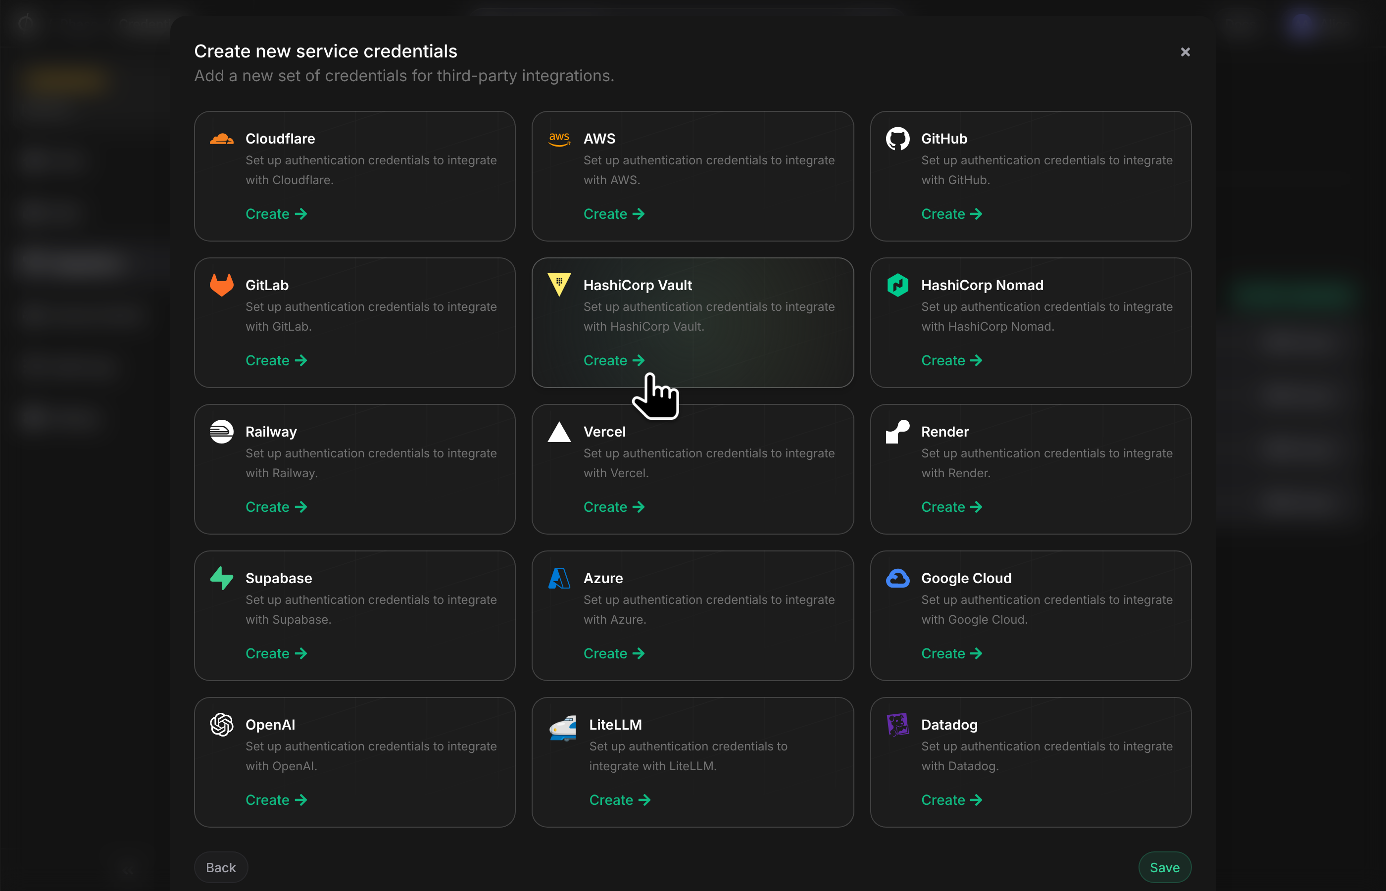Click the green Save button
The height and width of the screenshot is (891, 1386).
pyautogui.click(x=1164, y=867)
